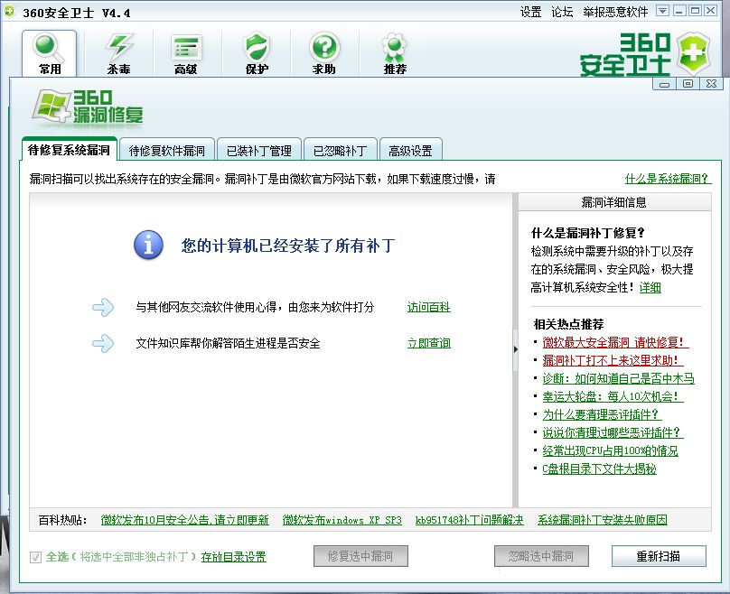The height and width of the screenshot is (594, 730).
Task: Open the 杀毒 antivirus section
Action: (x=118, y=53)
